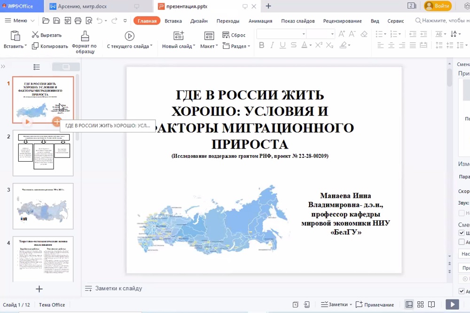Click the clear formatting eraser icon
The image size is (470, 313).
[x=364, y=34]
